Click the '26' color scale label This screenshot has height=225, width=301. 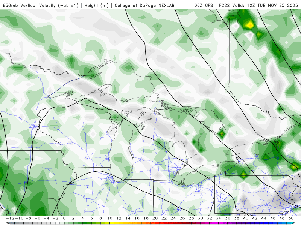(182, 218)
